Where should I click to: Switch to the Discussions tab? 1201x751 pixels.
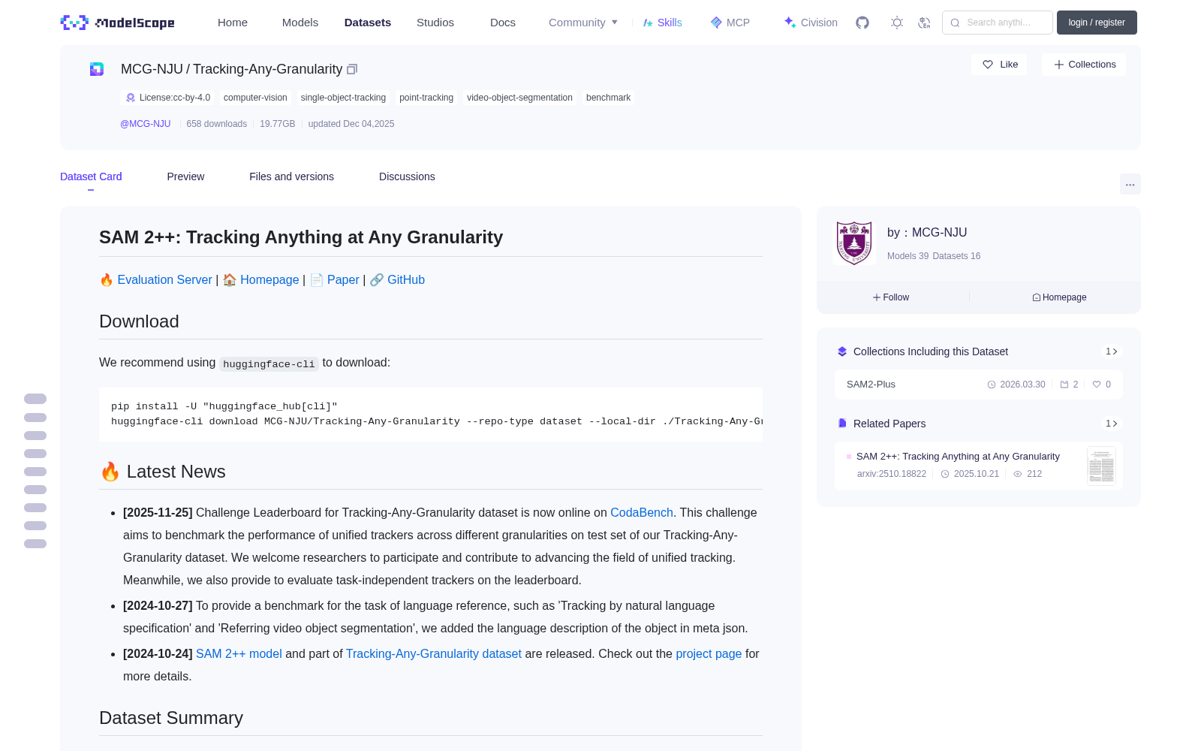[407, 176]
